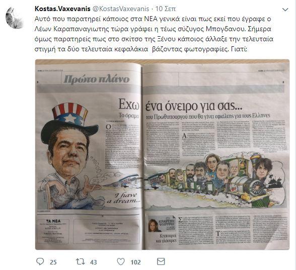Click the Πρώτο πλάνο newspaper header
The height and width of the screenshot is (270, 296).
(97, 79)
